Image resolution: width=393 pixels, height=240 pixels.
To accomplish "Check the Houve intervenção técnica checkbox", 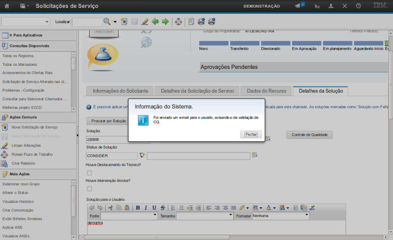I will (x=89, y=189).
